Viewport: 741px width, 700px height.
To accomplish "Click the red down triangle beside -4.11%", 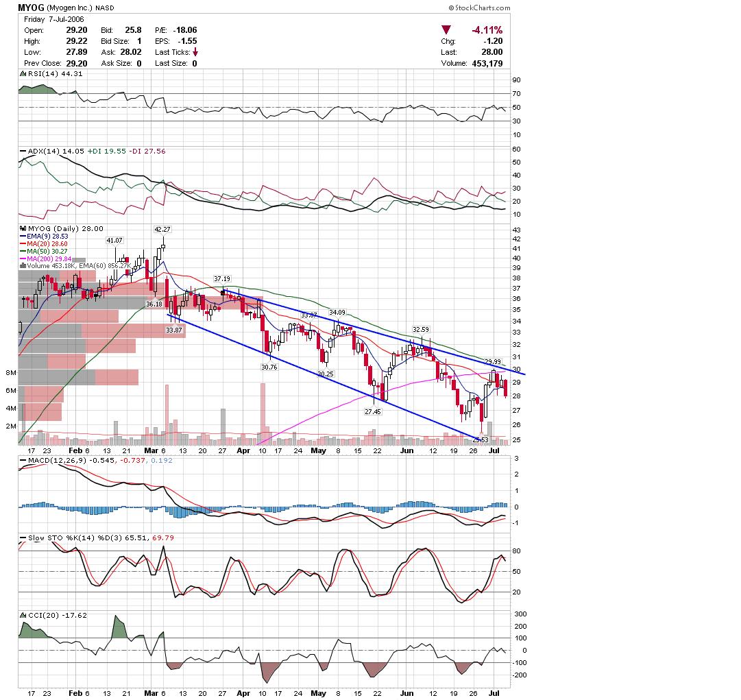I will 446,29.
